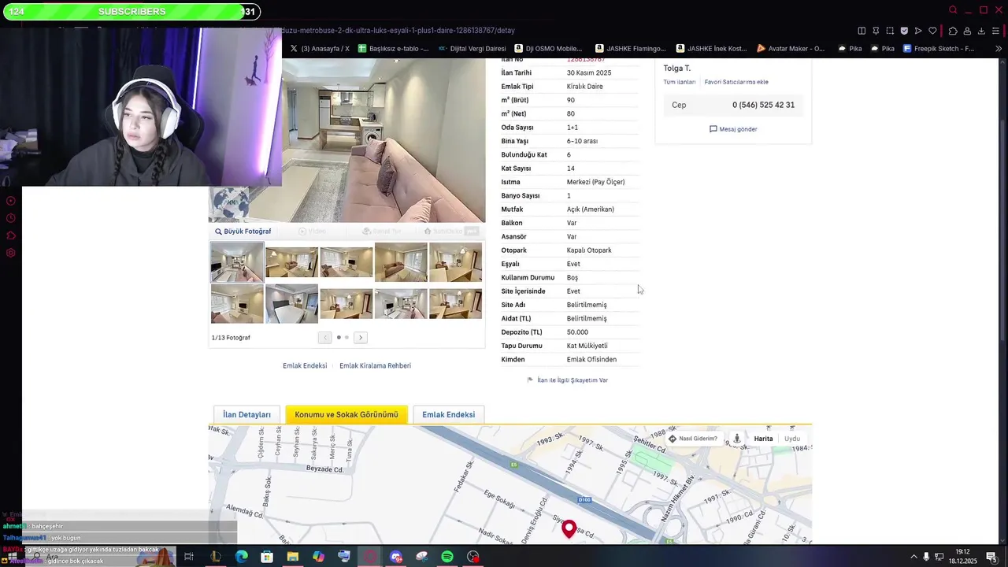This screenshot has width=1008, height=567.
Task: Open the split-screen view icon in toolbar
Action: click(x=862, y=31)
